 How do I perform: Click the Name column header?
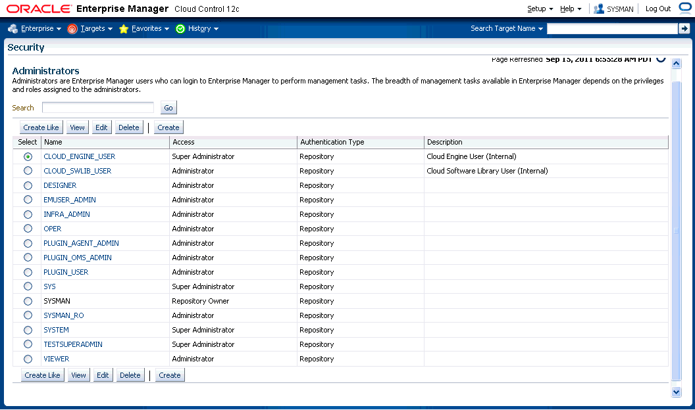(105, 142)
